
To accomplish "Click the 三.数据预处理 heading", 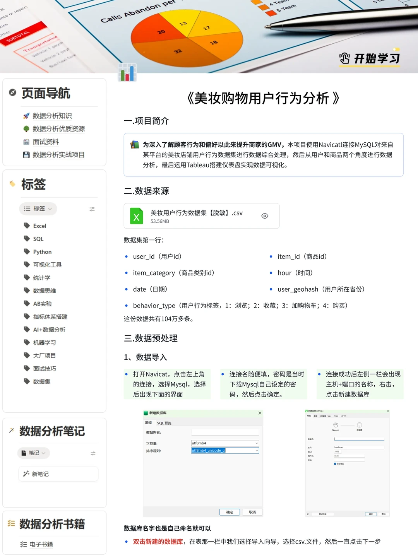I will pyautogui.click(x=151, y=338).
